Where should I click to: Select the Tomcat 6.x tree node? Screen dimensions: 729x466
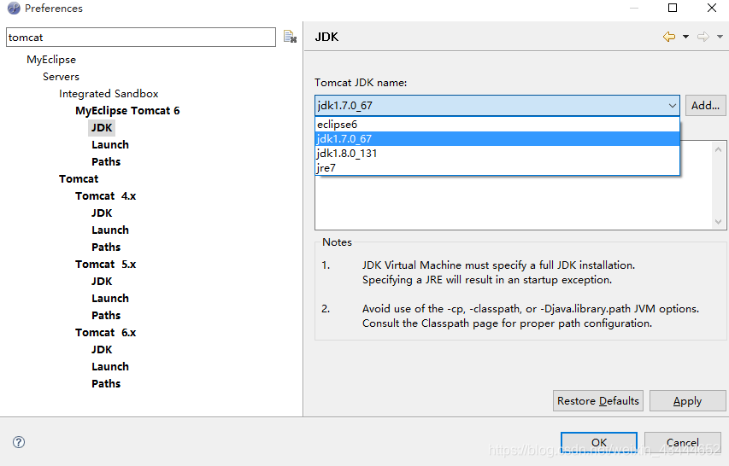tap(105, 332)
